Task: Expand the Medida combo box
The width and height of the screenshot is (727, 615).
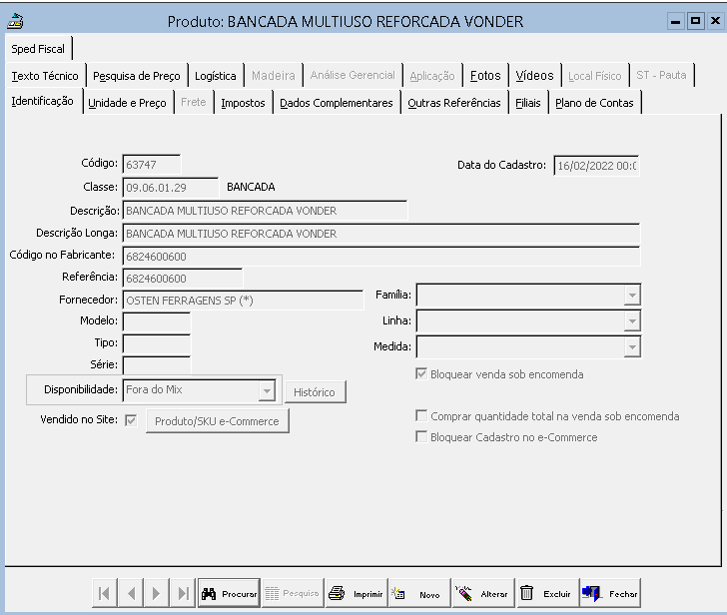Action: pyautogui.click(x=632, y=347)
